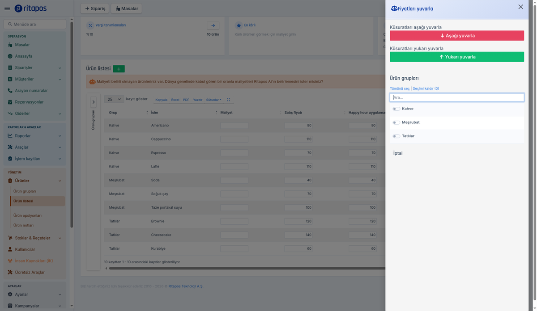The image size is (537, 311).
Task: Expand the Ürün grupları side panel
Action: point(94,102)
